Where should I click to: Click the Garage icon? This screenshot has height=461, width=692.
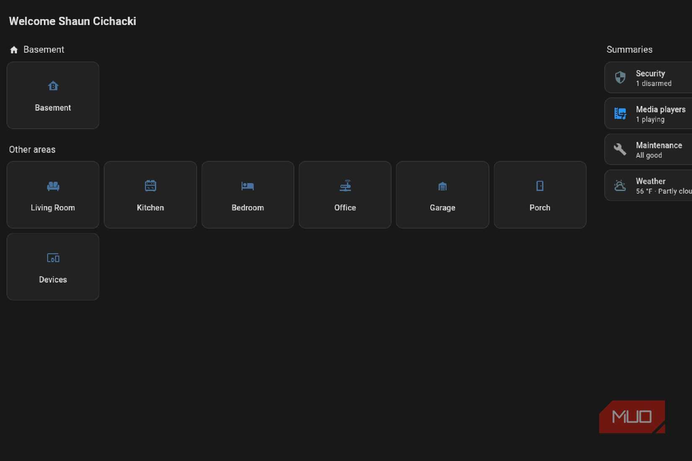(x=442, y=186)
